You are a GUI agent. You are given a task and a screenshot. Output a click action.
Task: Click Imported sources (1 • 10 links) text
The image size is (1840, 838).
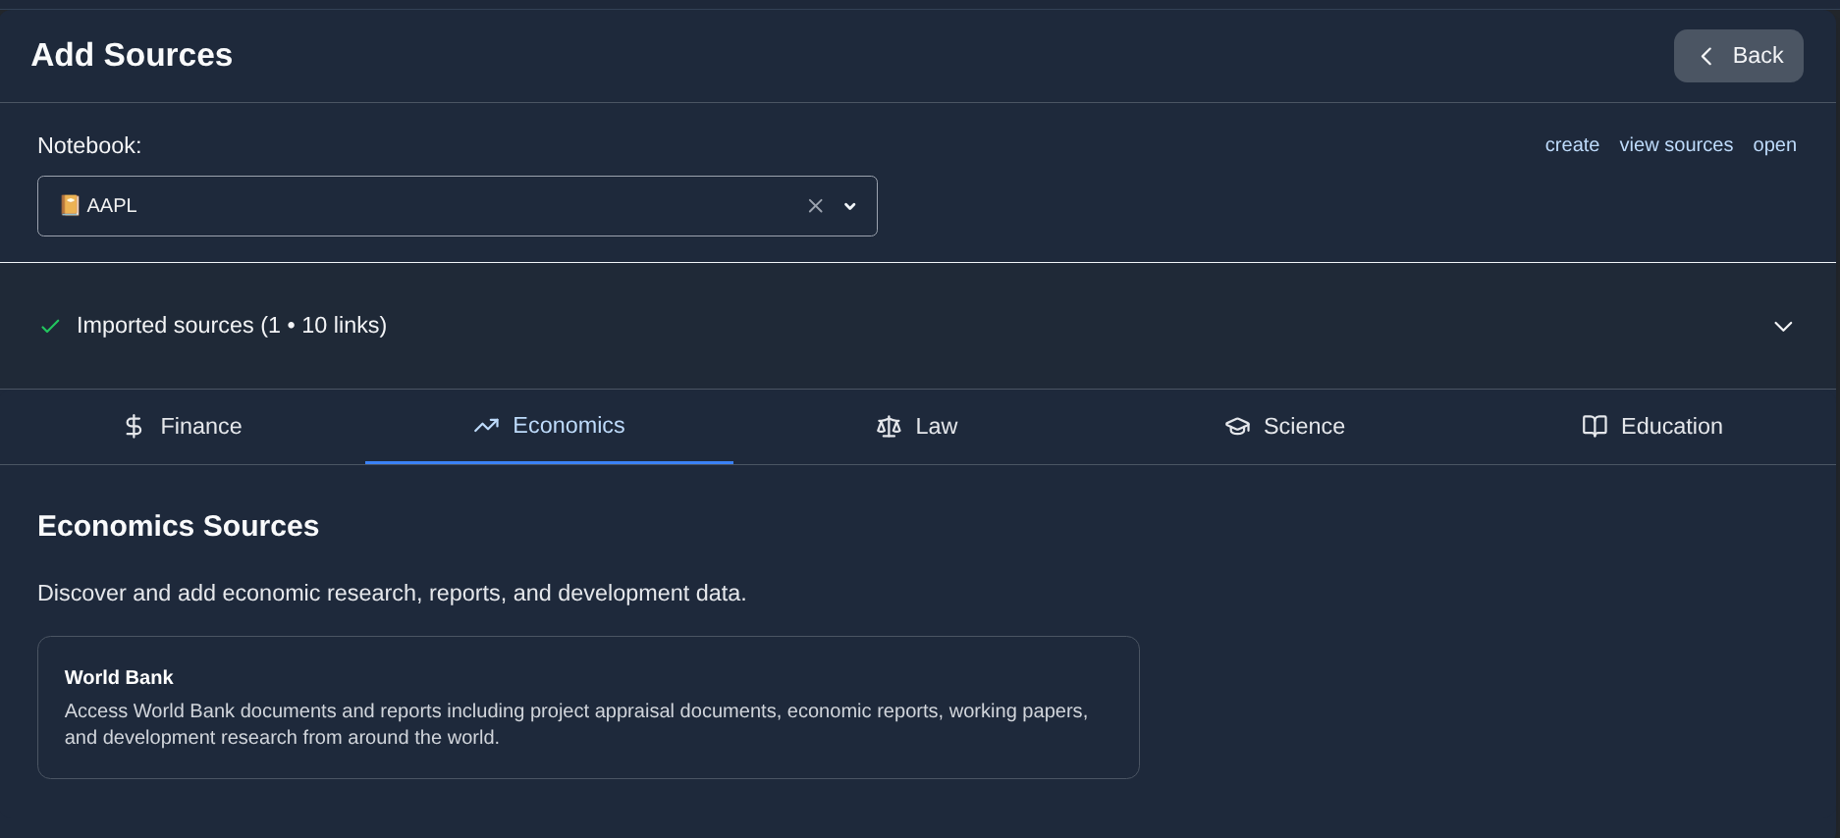[232, 326]
